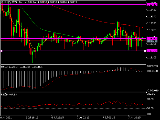Click the current price label 1.18213
The image size is (160, 120).
click(x=152, y=41)
